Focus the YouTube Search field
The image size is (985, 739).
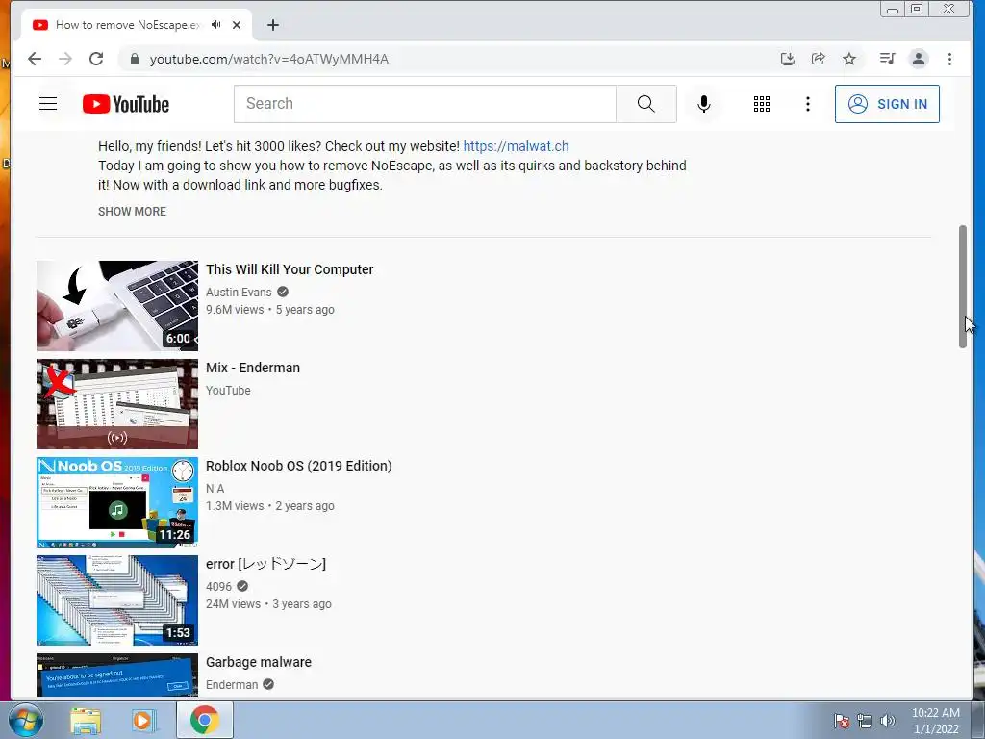(x=424, y=104)
